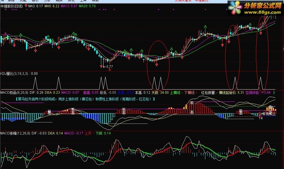Image resolution: width=284 pixels, height=169 pixels.
Task: Click the 天数: 34.00 readout
Action: 160,92
